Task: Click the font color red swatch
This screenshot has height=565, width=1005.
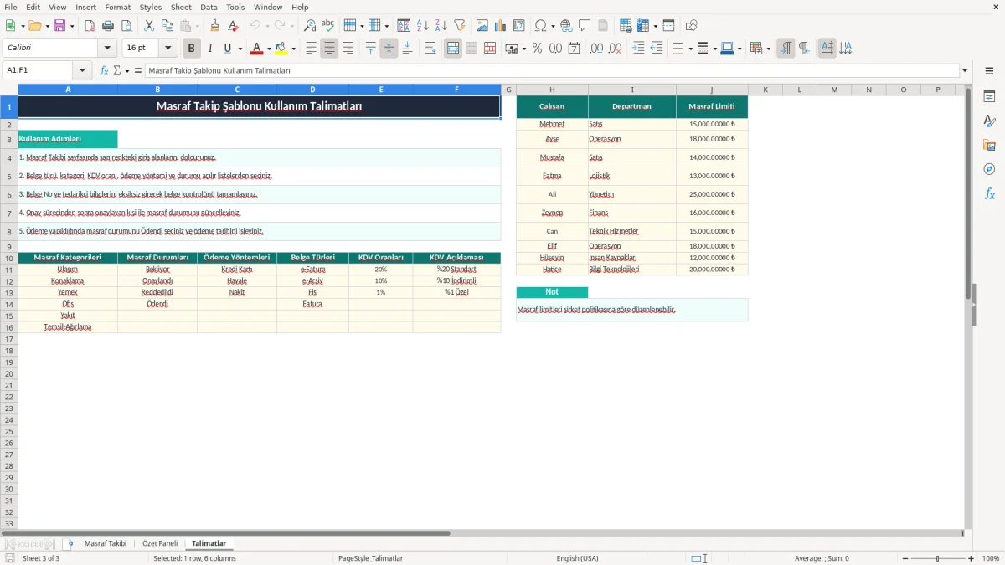Action: coord(257,49)
